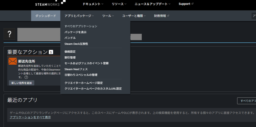Open the ユーザーと権限 dropdown menu
The width and height of the screenshot is (256, 127).
pos(134,16)
